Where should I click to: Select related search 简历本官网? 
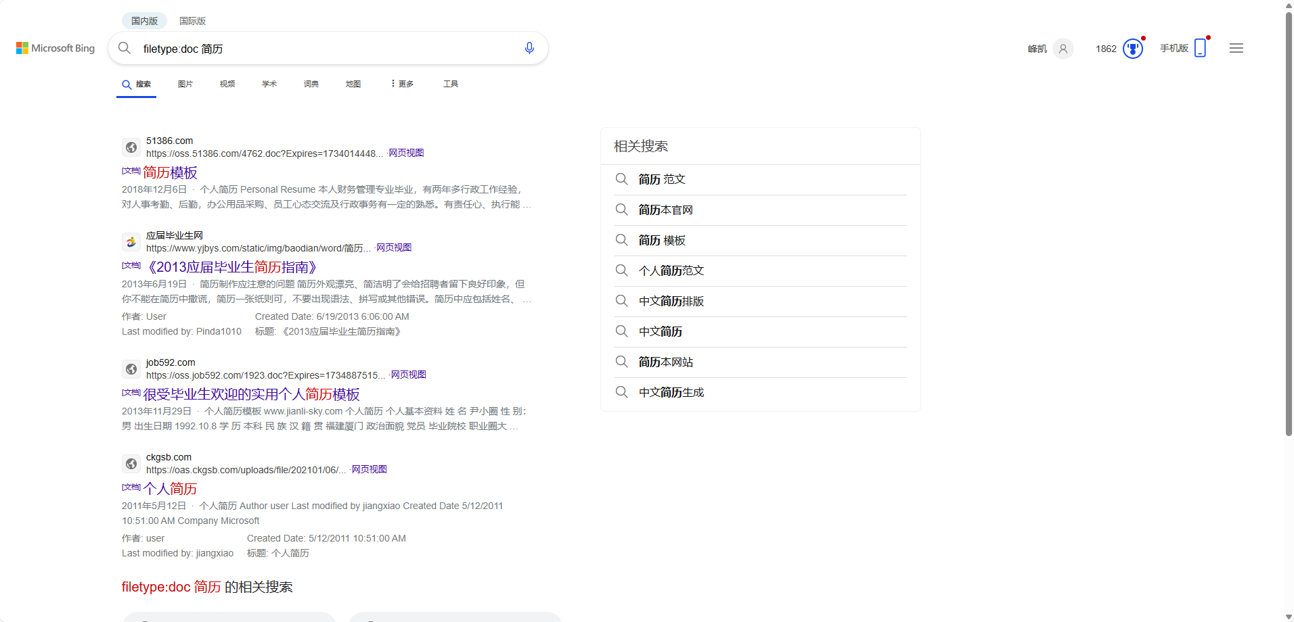click(x=666, y=210)
